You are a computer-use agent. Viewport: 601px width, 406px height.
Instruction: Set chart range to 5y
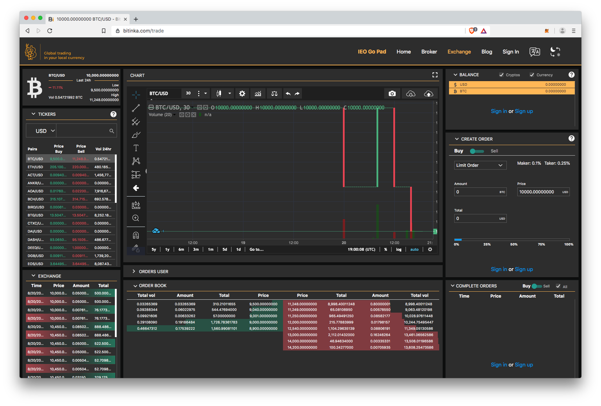coord(154,249)
